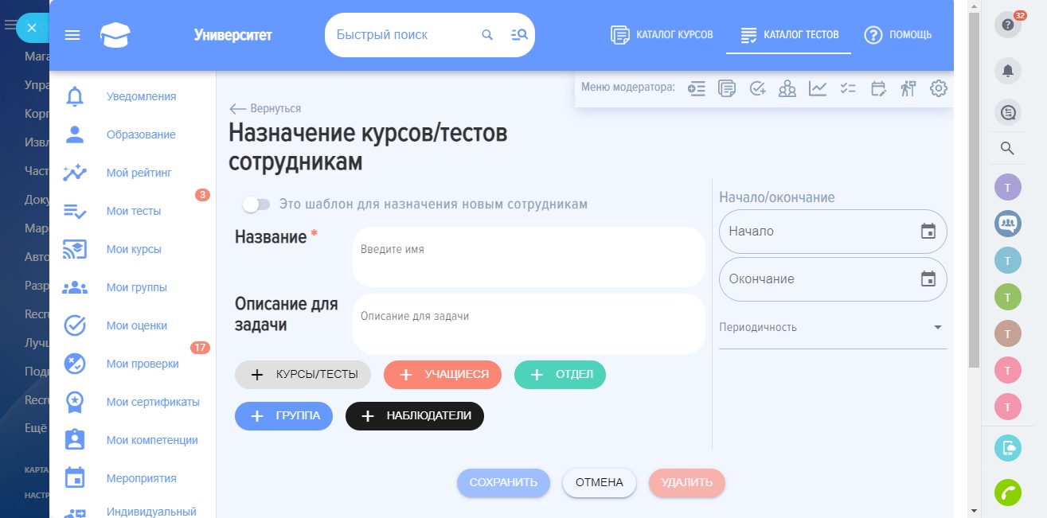Open the group chat icon in right panel
The height and width of the screenshot is (518, 1047).
pyautogui.click(x=1008, y=223)
